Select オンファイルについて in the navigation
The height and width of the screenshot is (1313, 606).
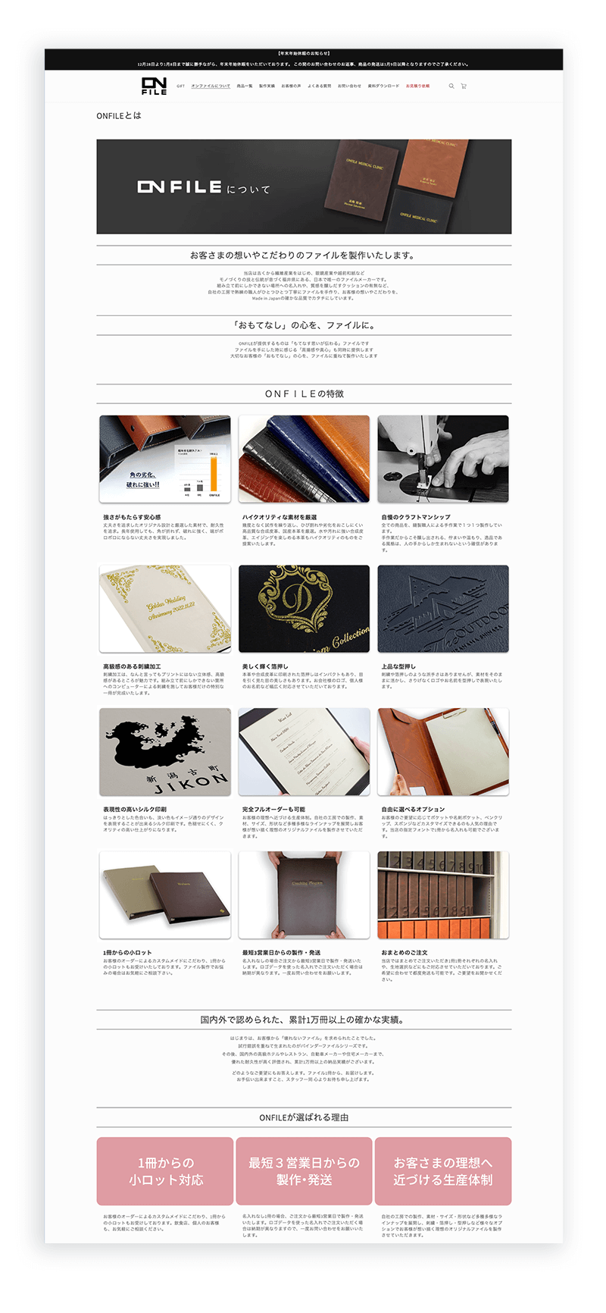[x=211, y=86]
